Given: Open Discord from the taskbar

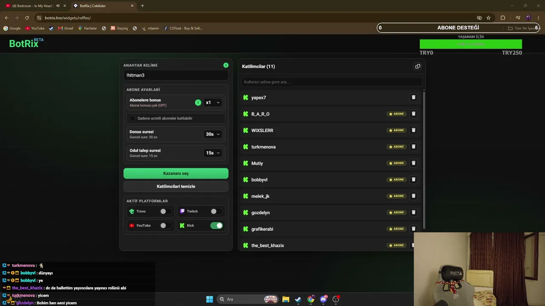Looking at the screenshot, I should click(323, 299).
